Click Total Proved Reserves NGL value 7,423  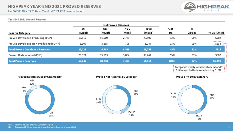[x=126, y=61]
